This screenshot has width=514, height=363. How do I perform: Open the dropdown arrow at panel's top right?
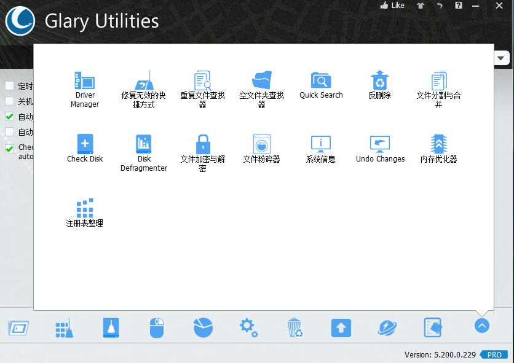pos(501,57)
